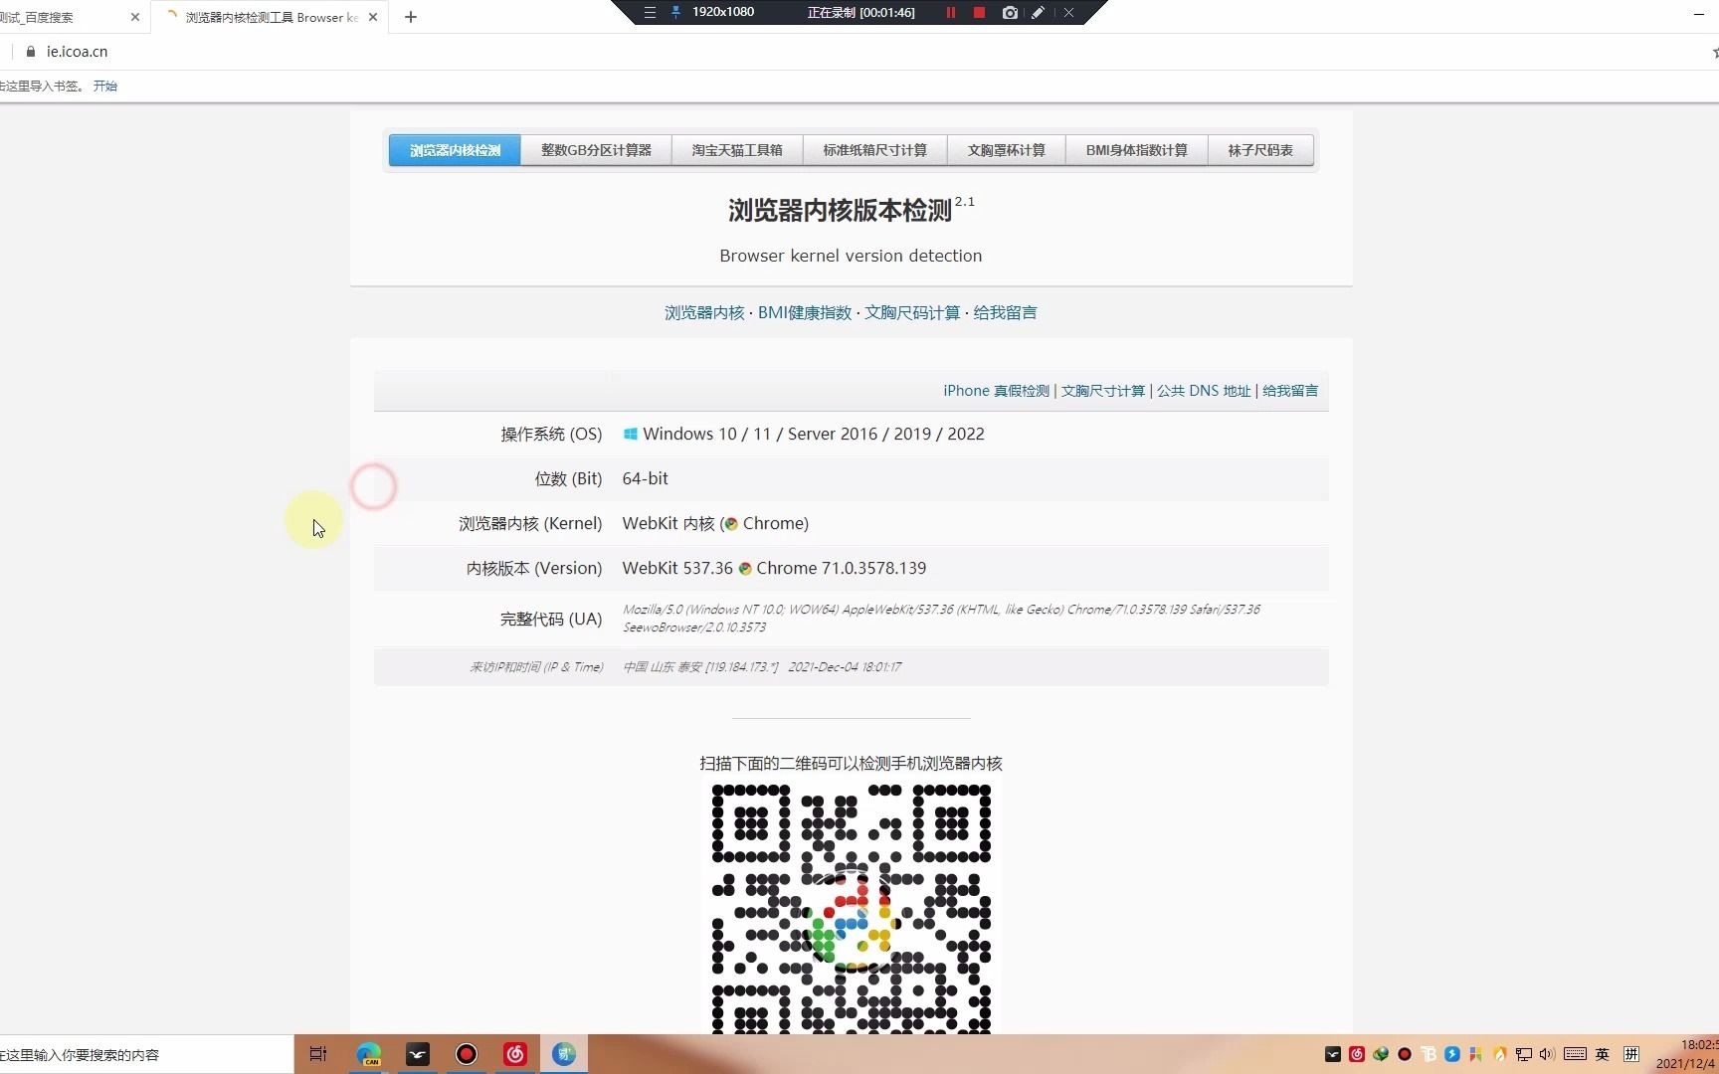1719x1074 pixels.
Task: Open the 袜子尺码表 tab
Action: tap(1260, 150)
